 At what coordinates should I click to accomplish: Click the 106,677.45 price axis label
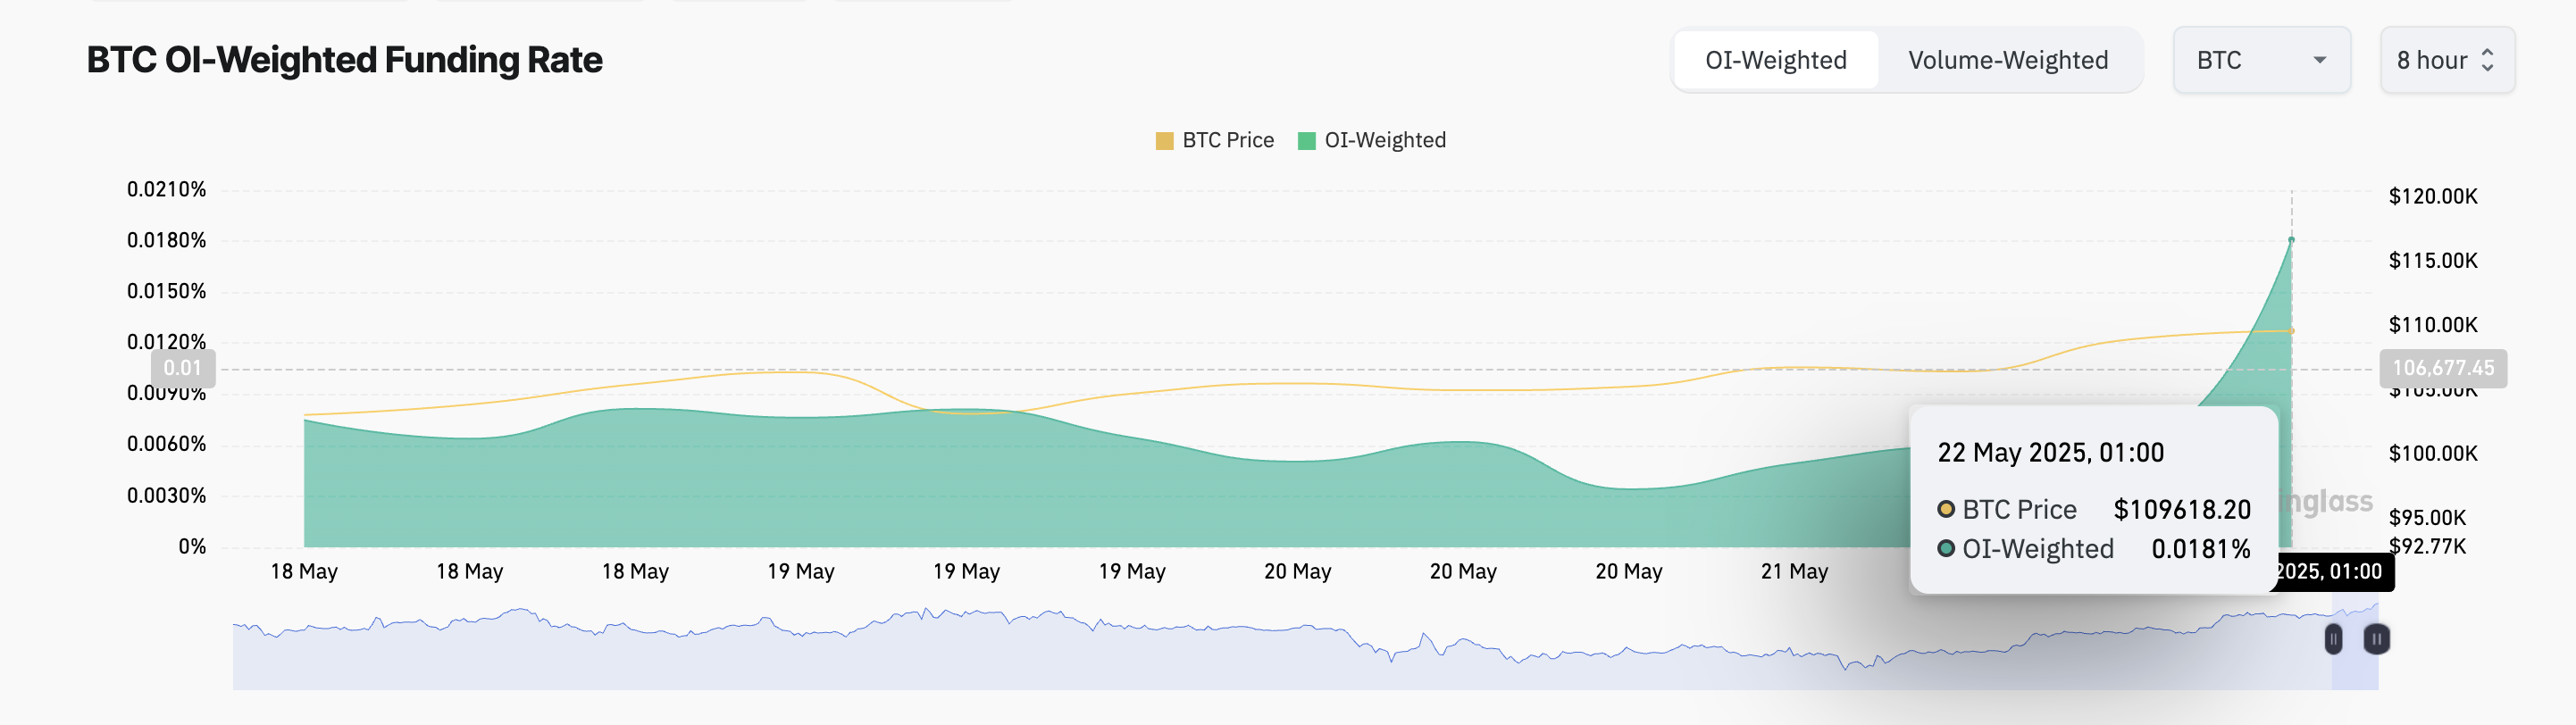(2442, 368)
